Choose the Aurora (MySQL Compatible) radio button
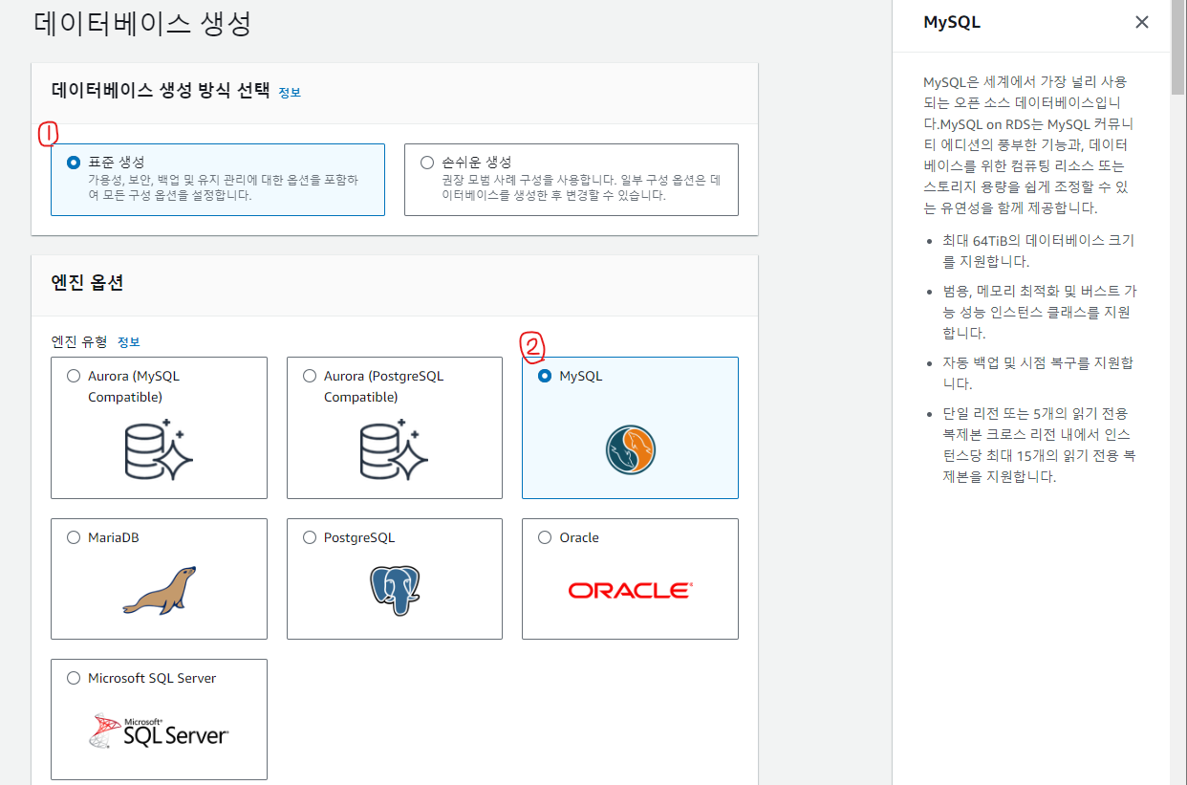 74,376
